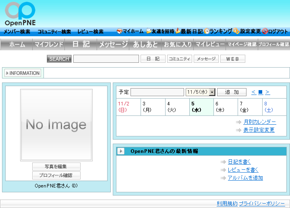Click the ランキング clock icon

coord(207,31)
